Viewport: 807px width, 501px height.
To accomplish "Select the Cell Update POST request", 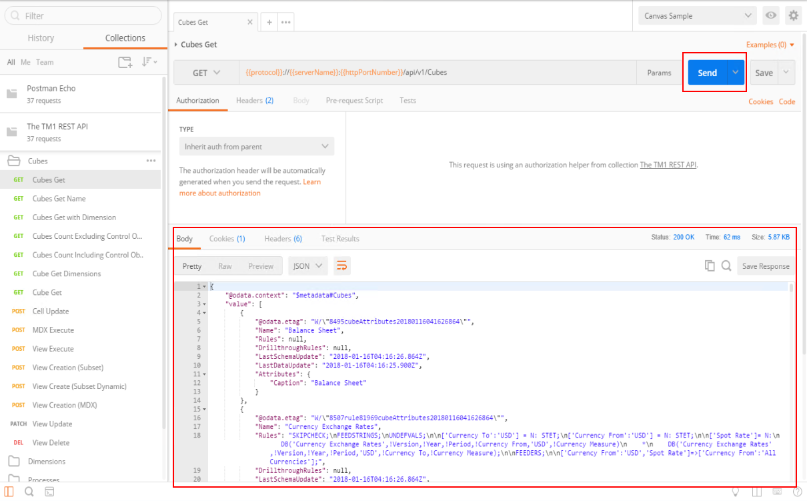I will (x=51, y=312).
